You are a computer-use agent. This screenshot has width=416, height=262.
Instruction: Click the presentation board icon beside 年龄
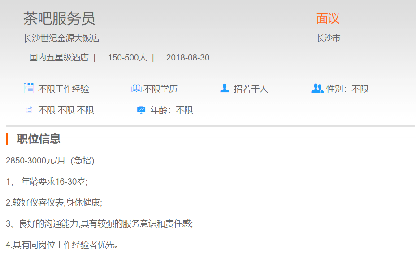(x=141, y=110)
